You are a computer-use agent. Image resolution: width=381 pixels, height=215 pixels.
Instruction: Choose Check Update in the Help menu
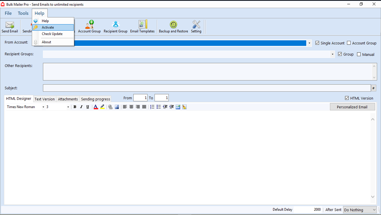click(x=53, y=34)
